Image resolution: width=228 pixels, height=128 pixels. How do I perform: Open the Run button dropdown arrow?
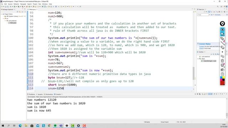click(x=16, y=6)
